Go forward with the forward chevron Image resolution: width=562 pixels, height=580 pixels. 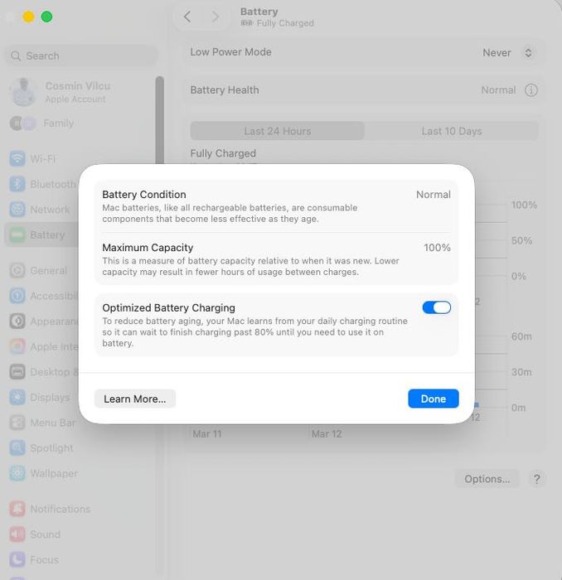215,17
